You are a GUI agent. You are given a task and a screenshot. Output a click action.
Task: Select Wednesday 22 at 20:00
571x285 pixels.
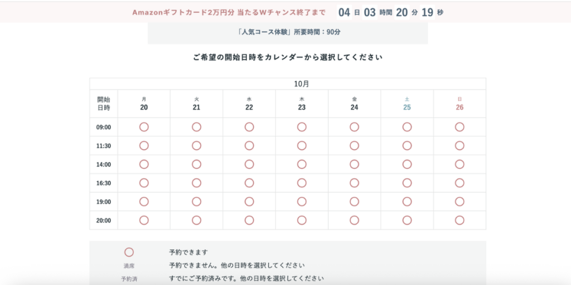point(249,220)
